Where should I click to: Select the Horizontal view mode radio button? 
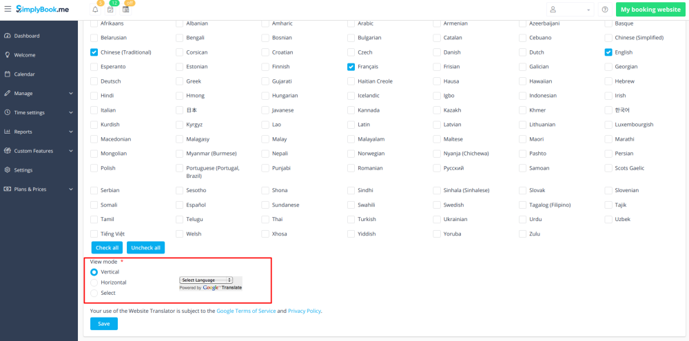[x=94, y=282]
